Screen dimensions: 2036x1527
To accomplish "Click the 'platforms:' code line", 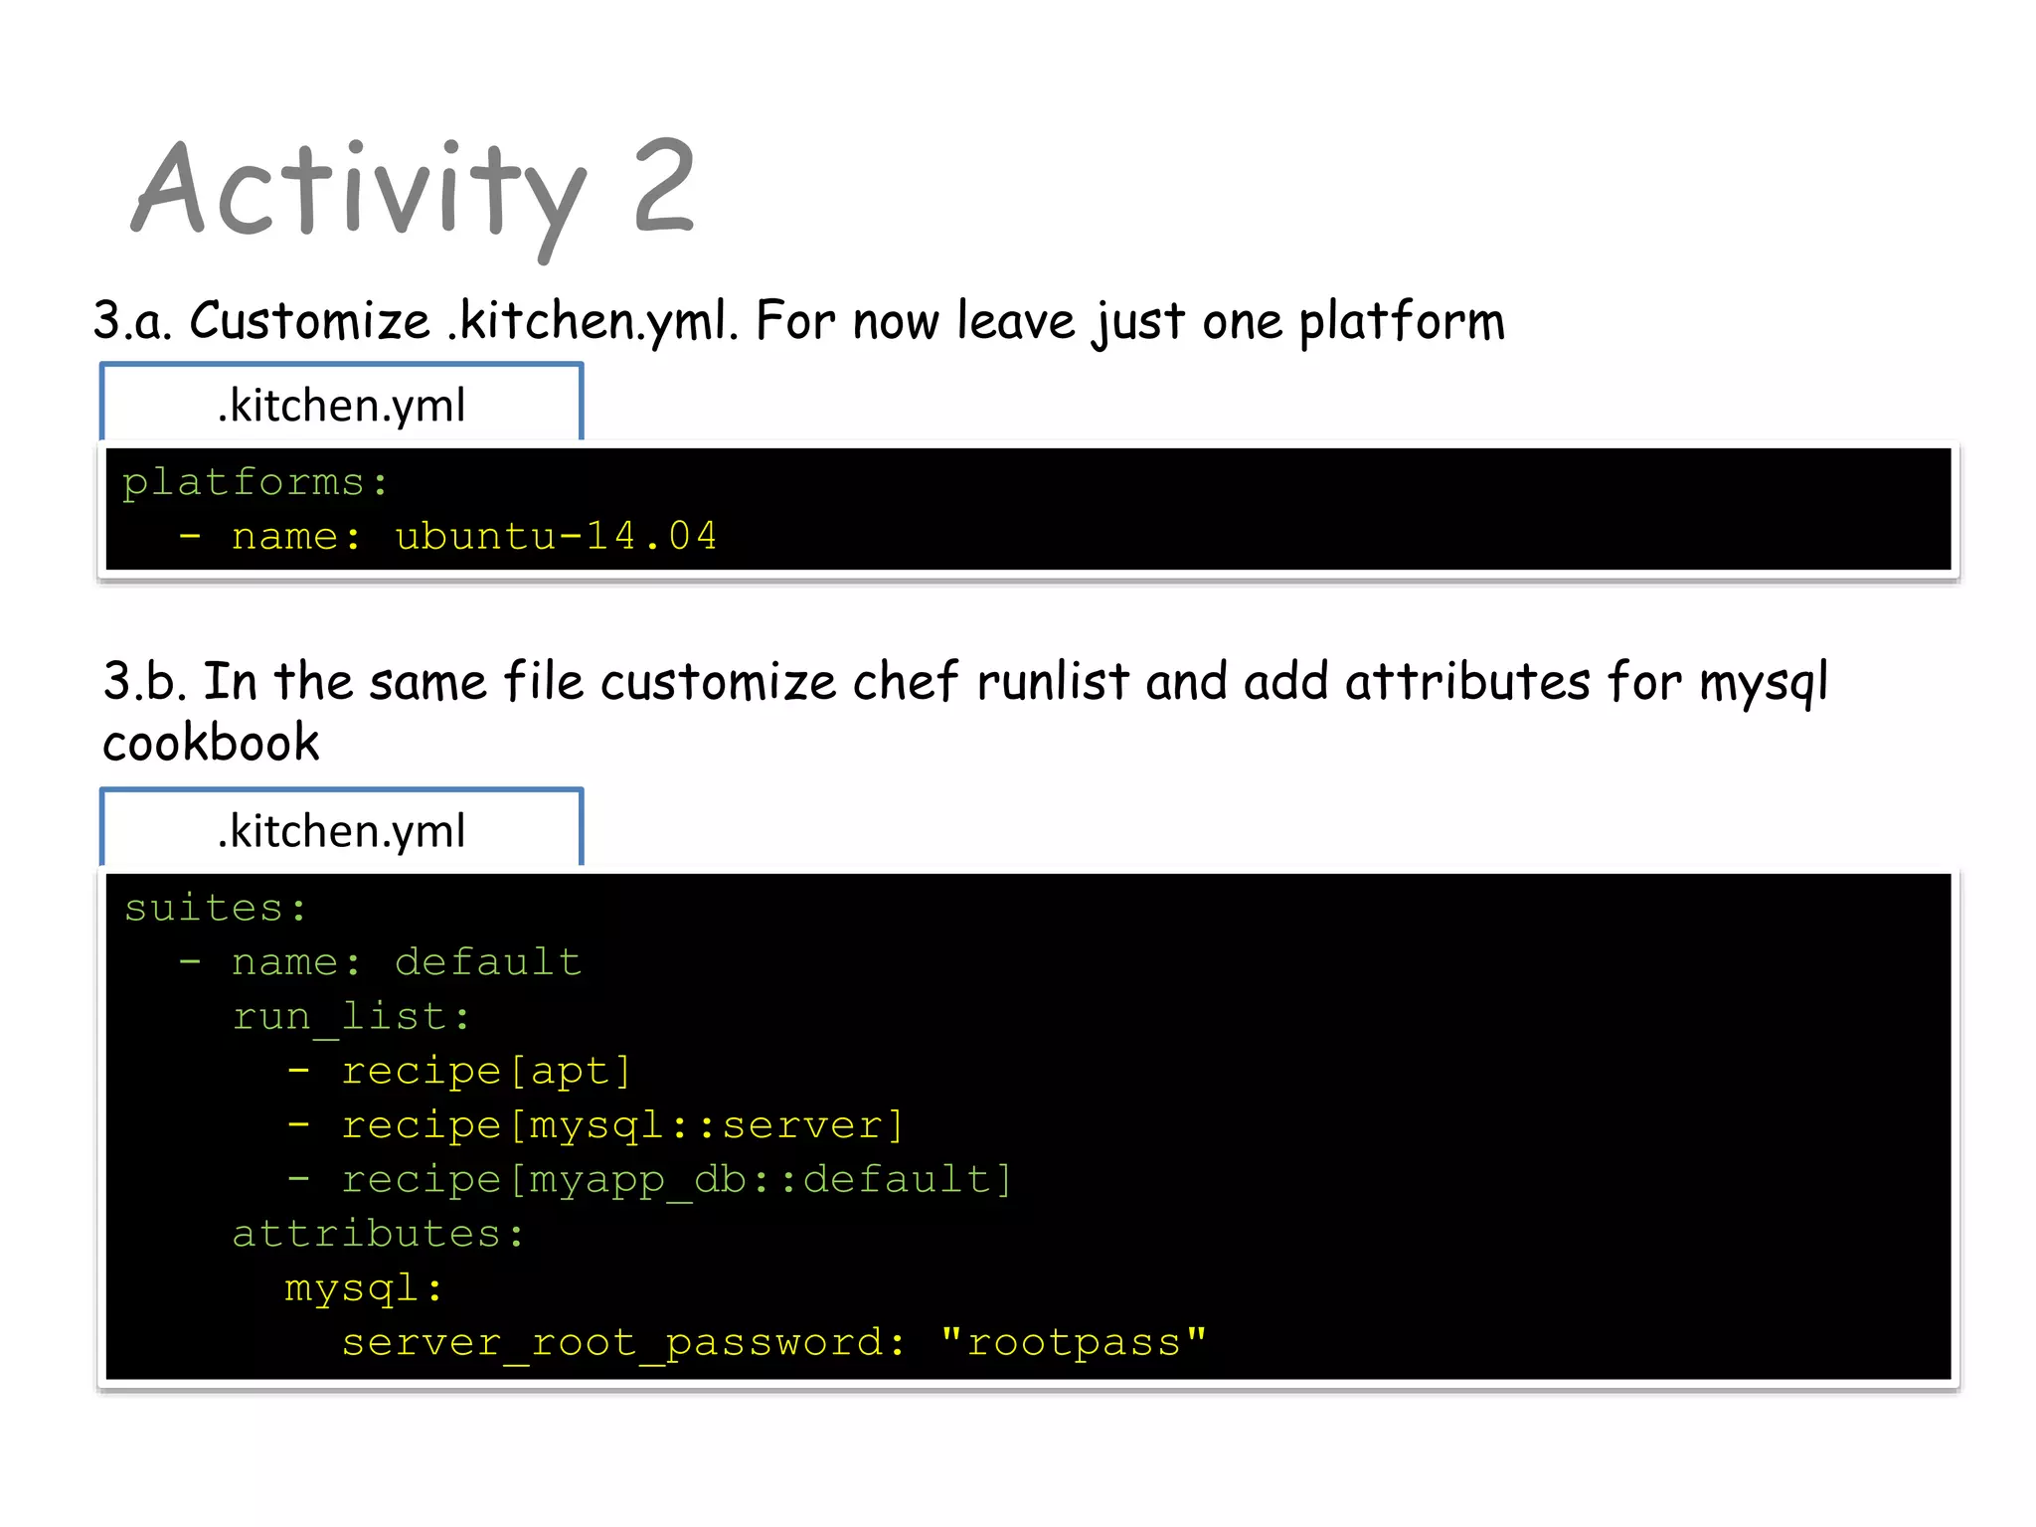I will tap(254, 483).
